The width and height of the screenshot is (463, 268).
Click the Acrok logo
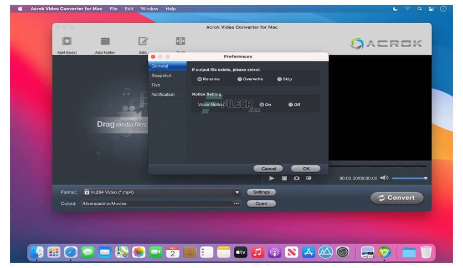pos(386,43)
